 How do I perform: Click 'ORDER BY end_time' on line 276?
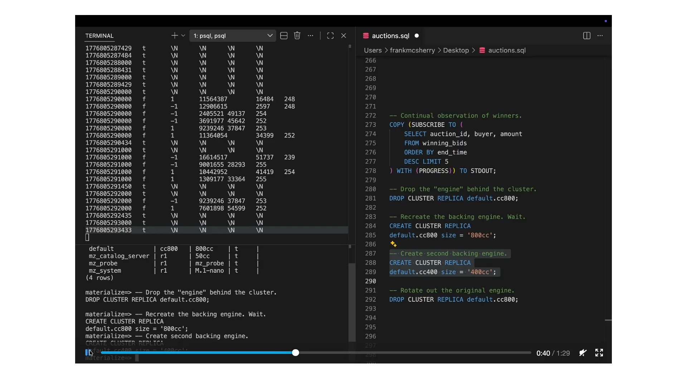(435, 152)
